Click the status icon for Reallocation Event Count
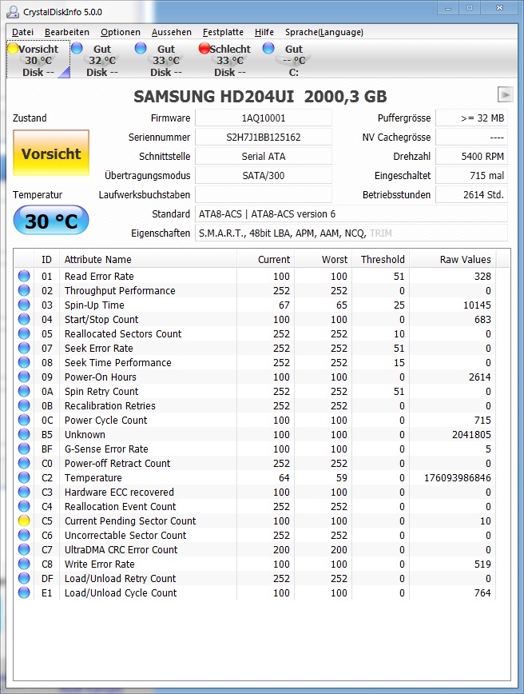 coord(24,506)
